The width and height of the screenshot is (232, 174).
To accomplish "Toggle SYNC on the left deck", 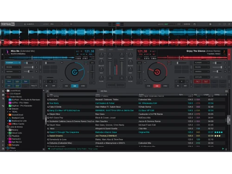I will pos(83,86).
